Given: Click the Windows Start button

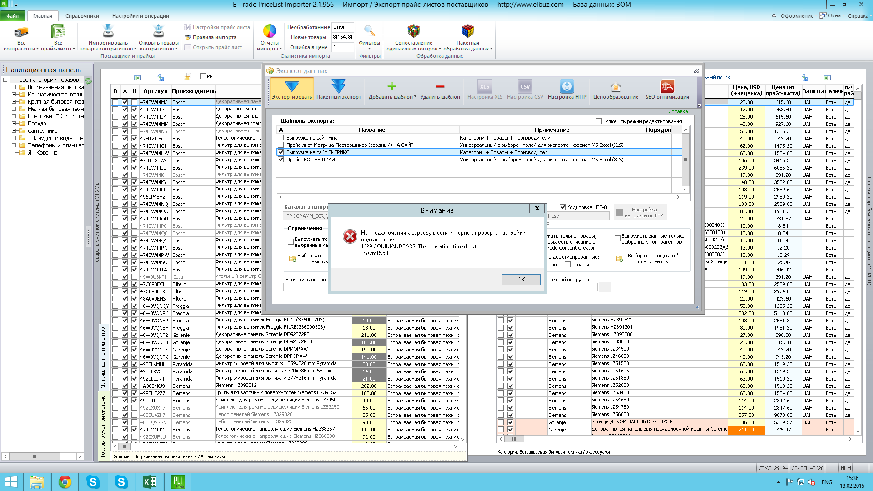Looking at the screenshot, I should point(11,482).
